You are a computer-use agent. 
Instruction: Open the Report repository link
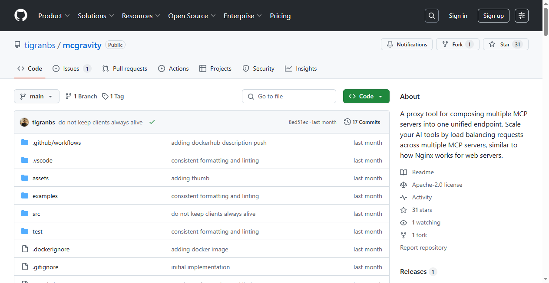pyautogui.click(x=423, y=247)
